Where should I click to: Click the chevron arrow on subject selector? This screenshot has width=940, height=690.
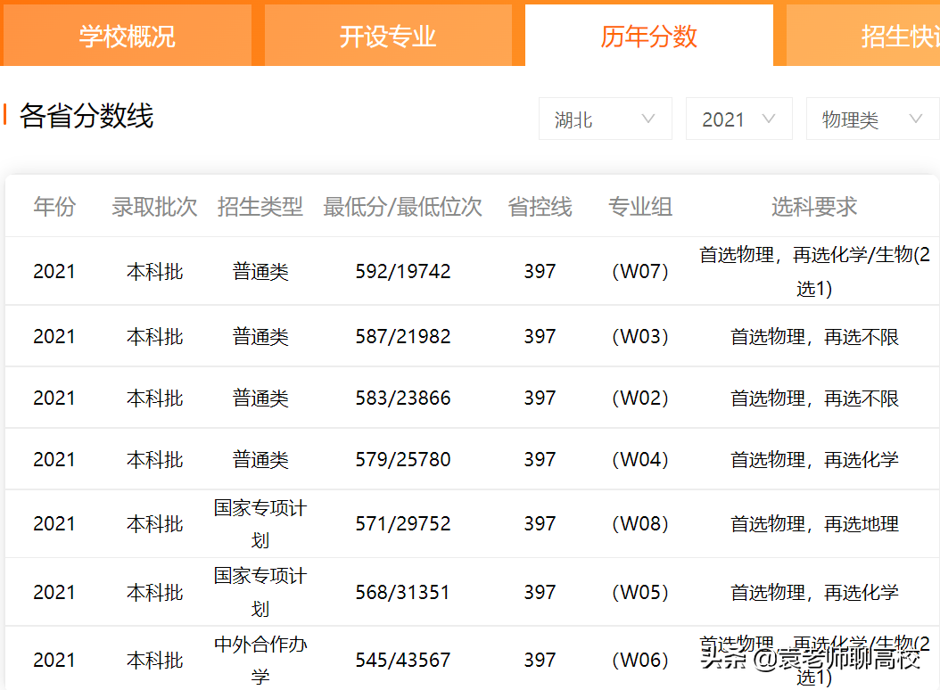916,118
